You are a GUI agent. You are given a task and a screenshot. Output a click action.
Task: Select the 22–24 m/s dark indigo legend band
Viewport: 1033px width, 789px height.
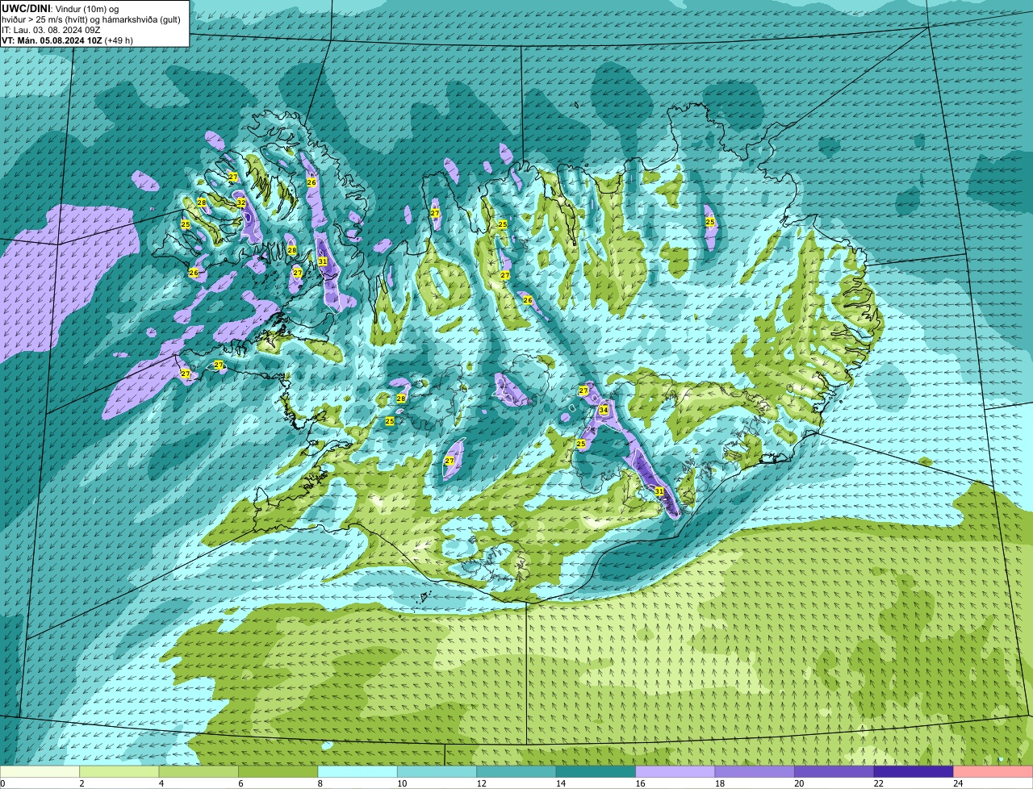914,771
